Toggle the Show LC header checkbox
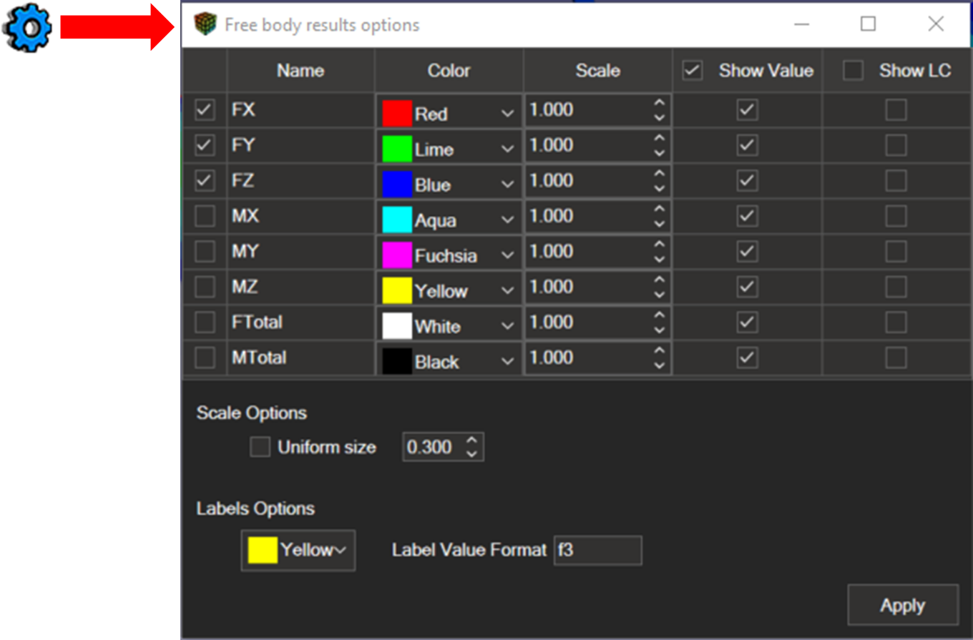 point(852,70)
